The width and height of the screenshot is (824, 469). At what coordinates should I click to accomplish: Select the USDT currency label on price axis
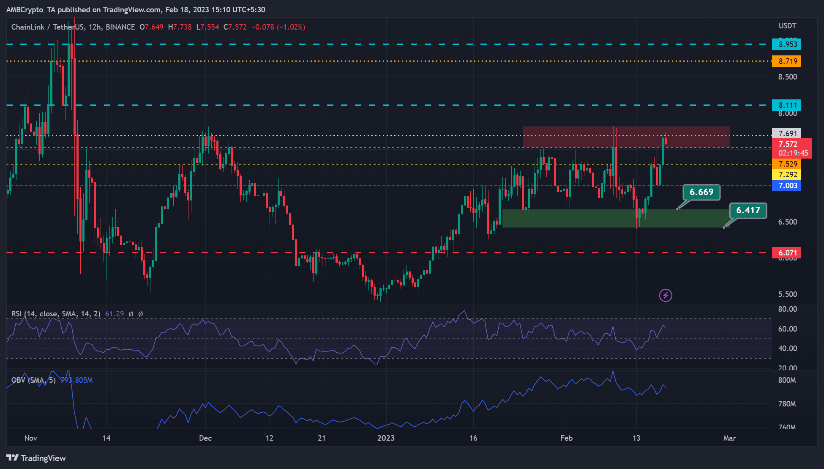click(787, 26)
